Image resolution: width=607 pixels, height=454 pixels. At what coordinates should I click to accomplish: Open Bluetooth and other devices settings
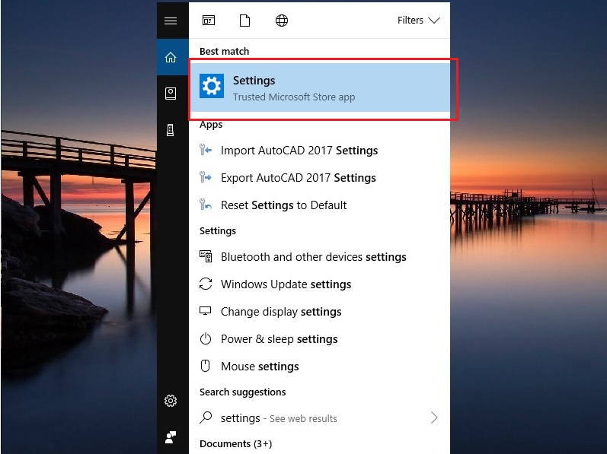pos(313,257)
